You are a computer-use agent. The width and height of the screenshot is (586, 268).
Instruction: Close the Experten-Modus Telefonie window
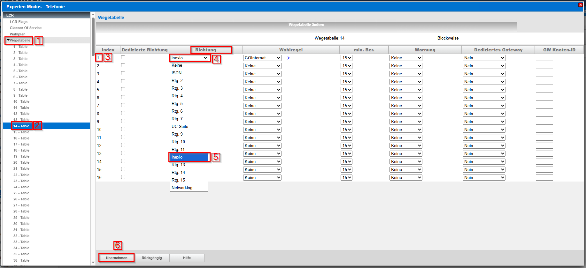pyautogui.click(x=581, y=5)
